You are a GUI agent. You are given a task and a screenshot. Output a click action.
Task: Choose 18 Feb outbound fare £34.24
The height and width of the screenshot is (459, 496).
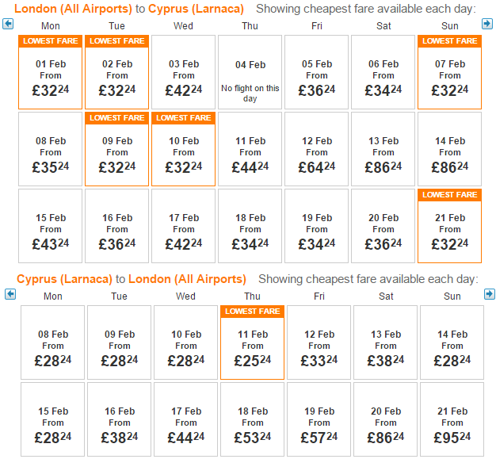(x=250, y=226)
